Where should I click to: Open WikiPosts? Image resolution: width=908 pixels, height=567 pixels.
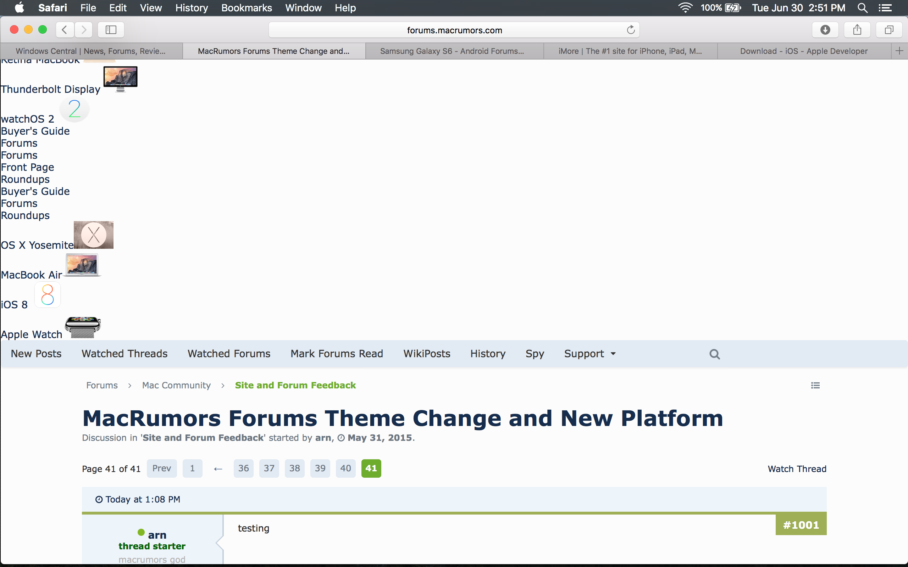(427, 354)
